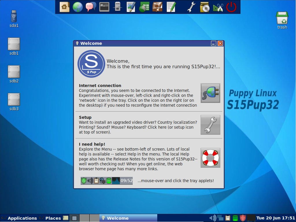The height and width of the screenshot is (222, 296).
Task: Switch to the first virtual desktop in pager
Action: [x=74, y=218]
